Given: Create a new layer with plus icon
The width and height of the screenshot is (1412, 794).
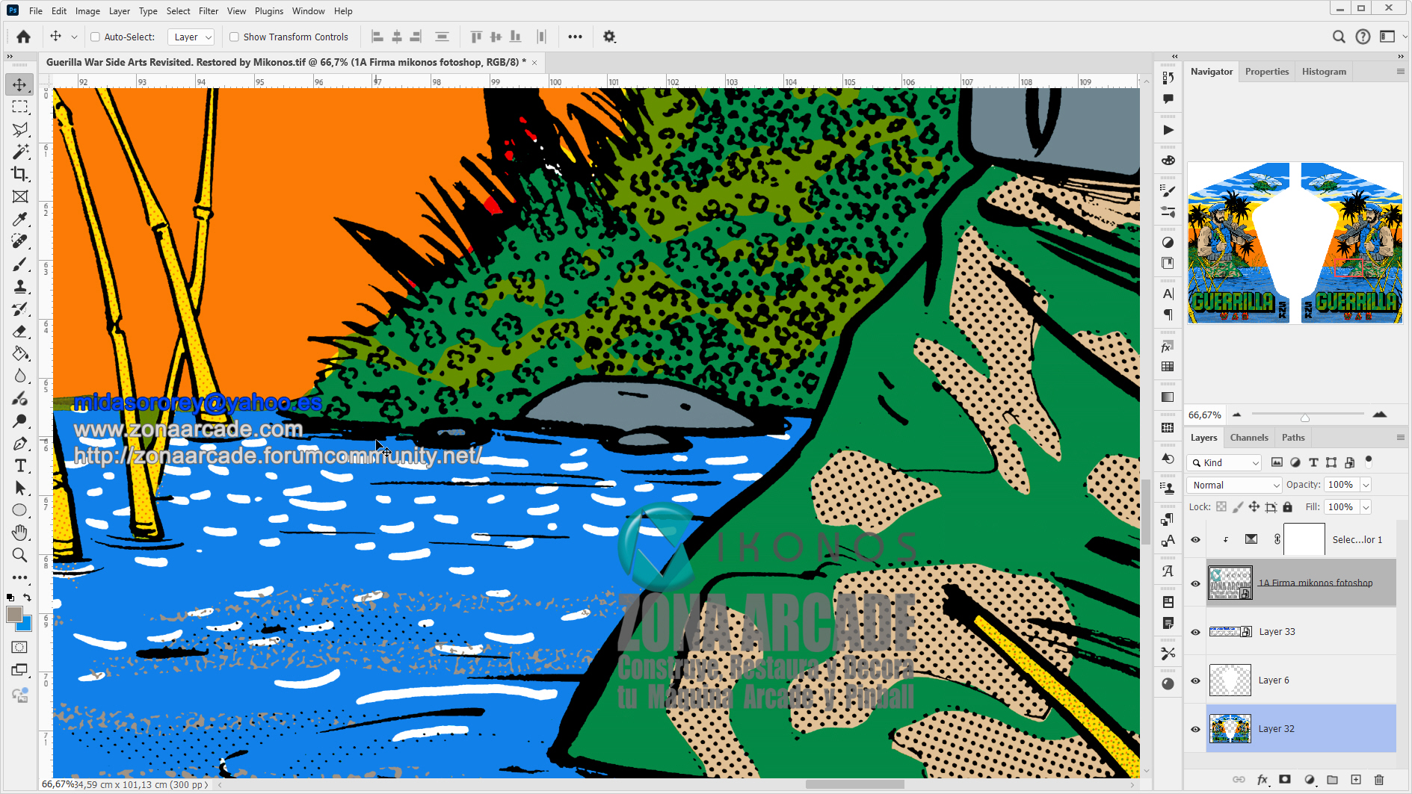Looking at the screenshot, I should (x=1356, y=780).
